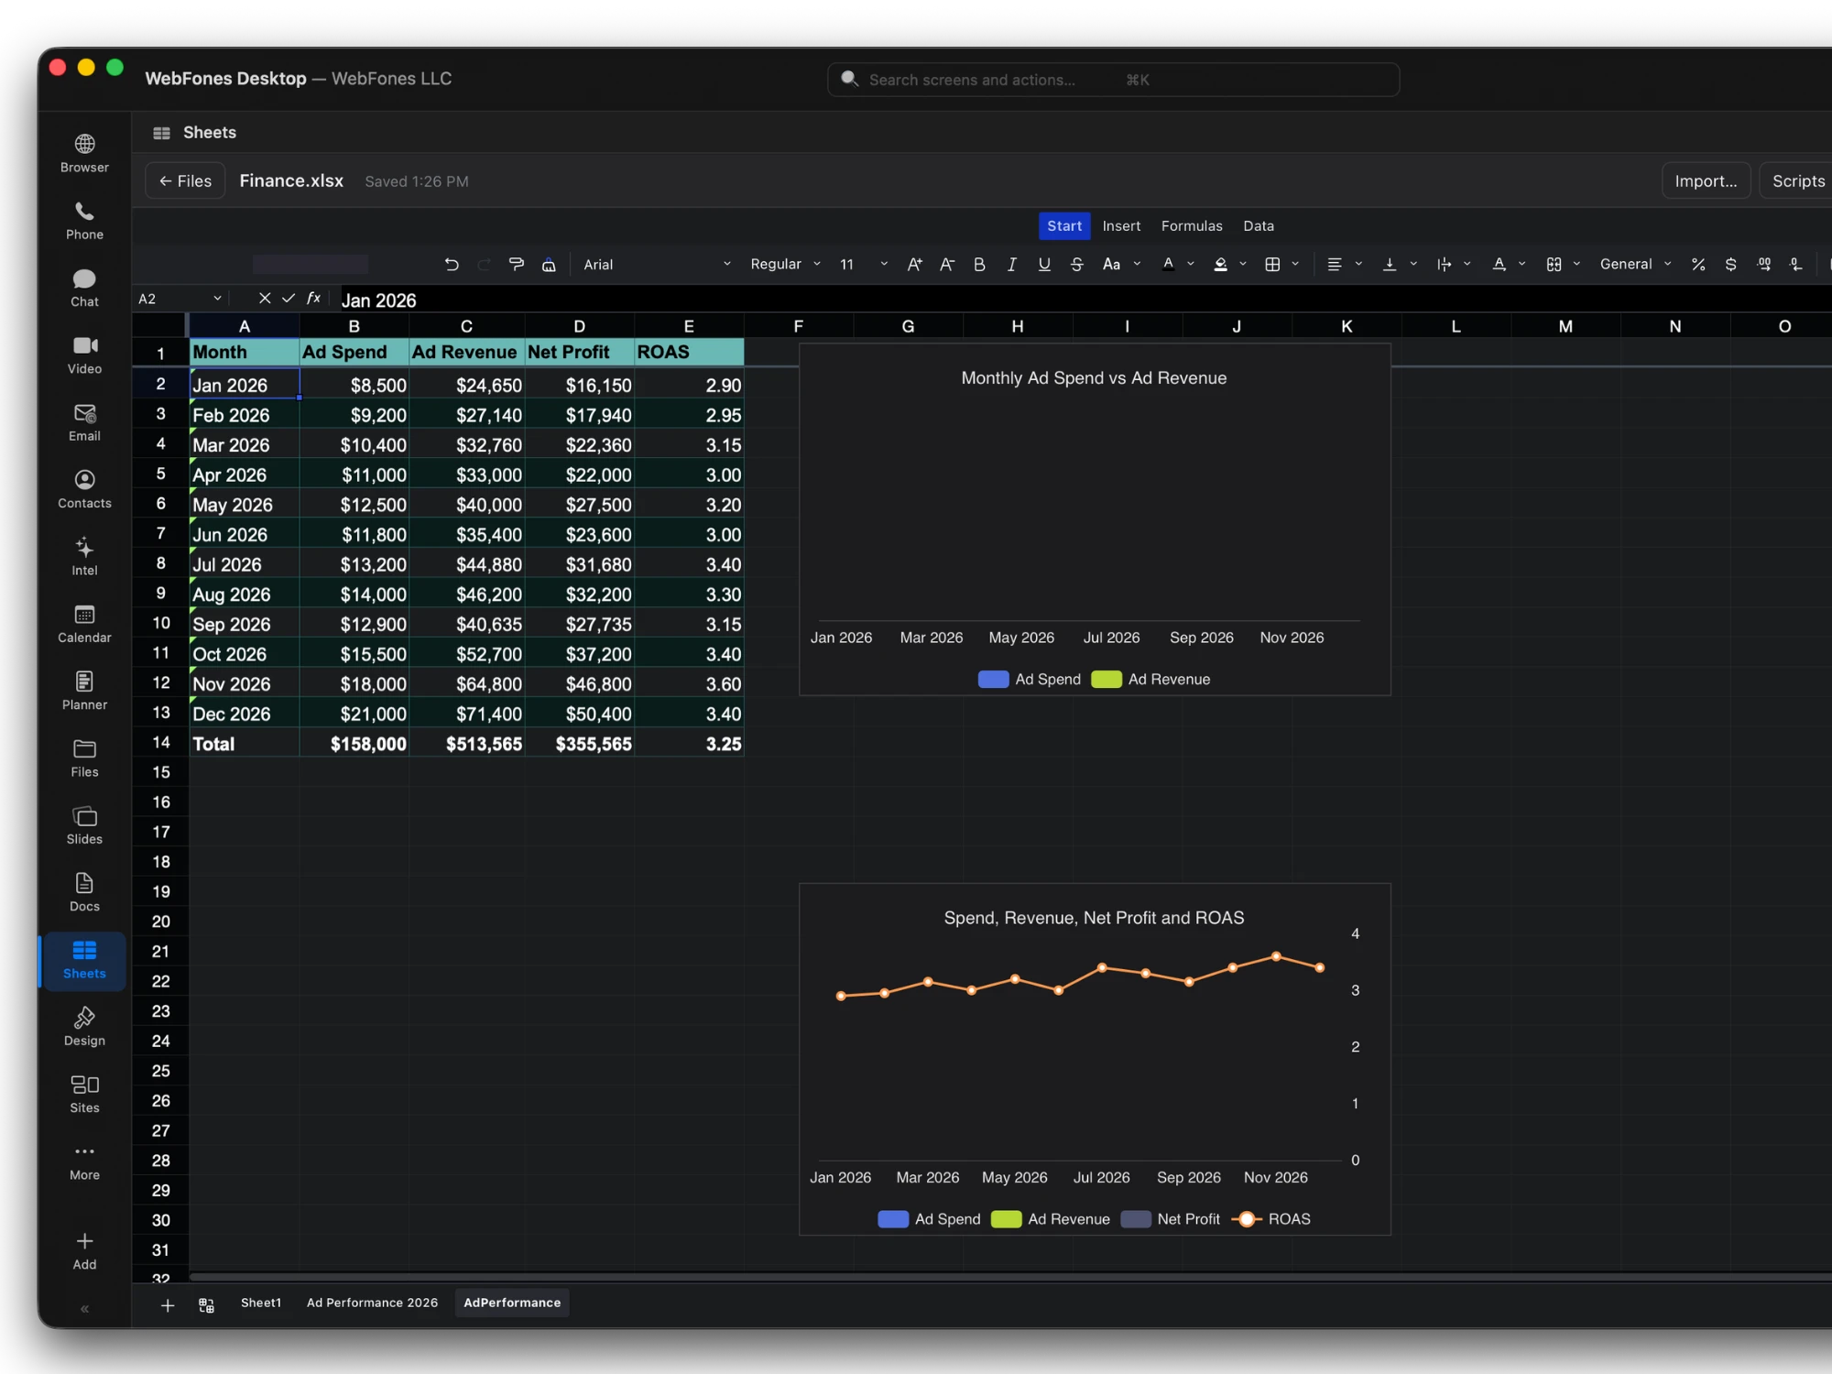Click the clear formatting icon
The height and width of the screenshot is (1374, 1832).
point(549,265)
